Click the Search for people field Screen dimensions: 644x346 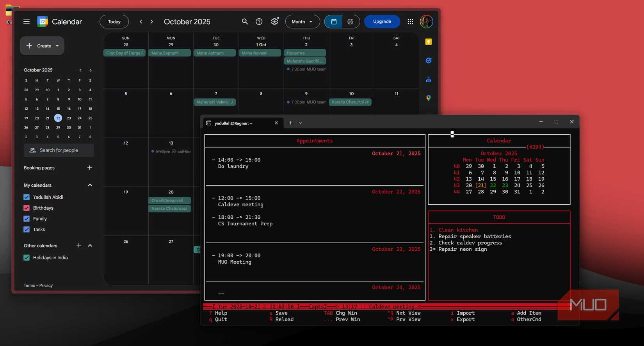click(x=59, y=150)
